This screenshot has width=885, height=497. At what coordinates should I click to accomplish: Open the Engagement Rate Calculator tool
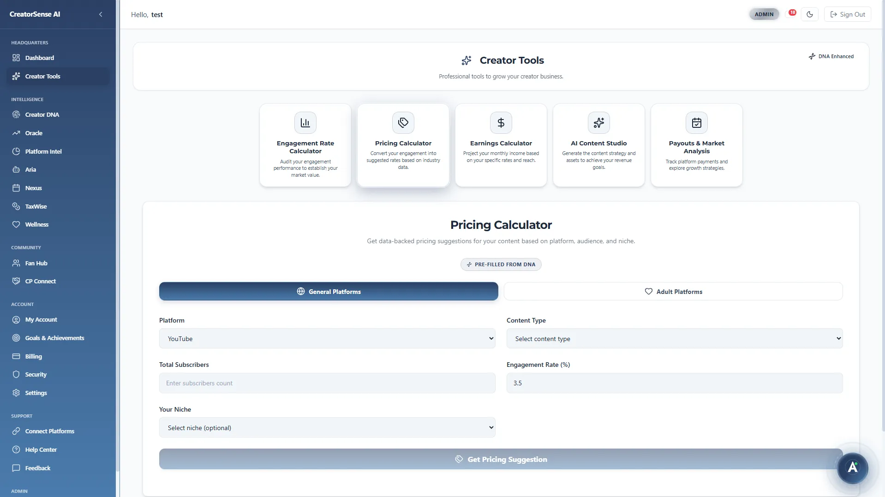[x=305, y=144]
